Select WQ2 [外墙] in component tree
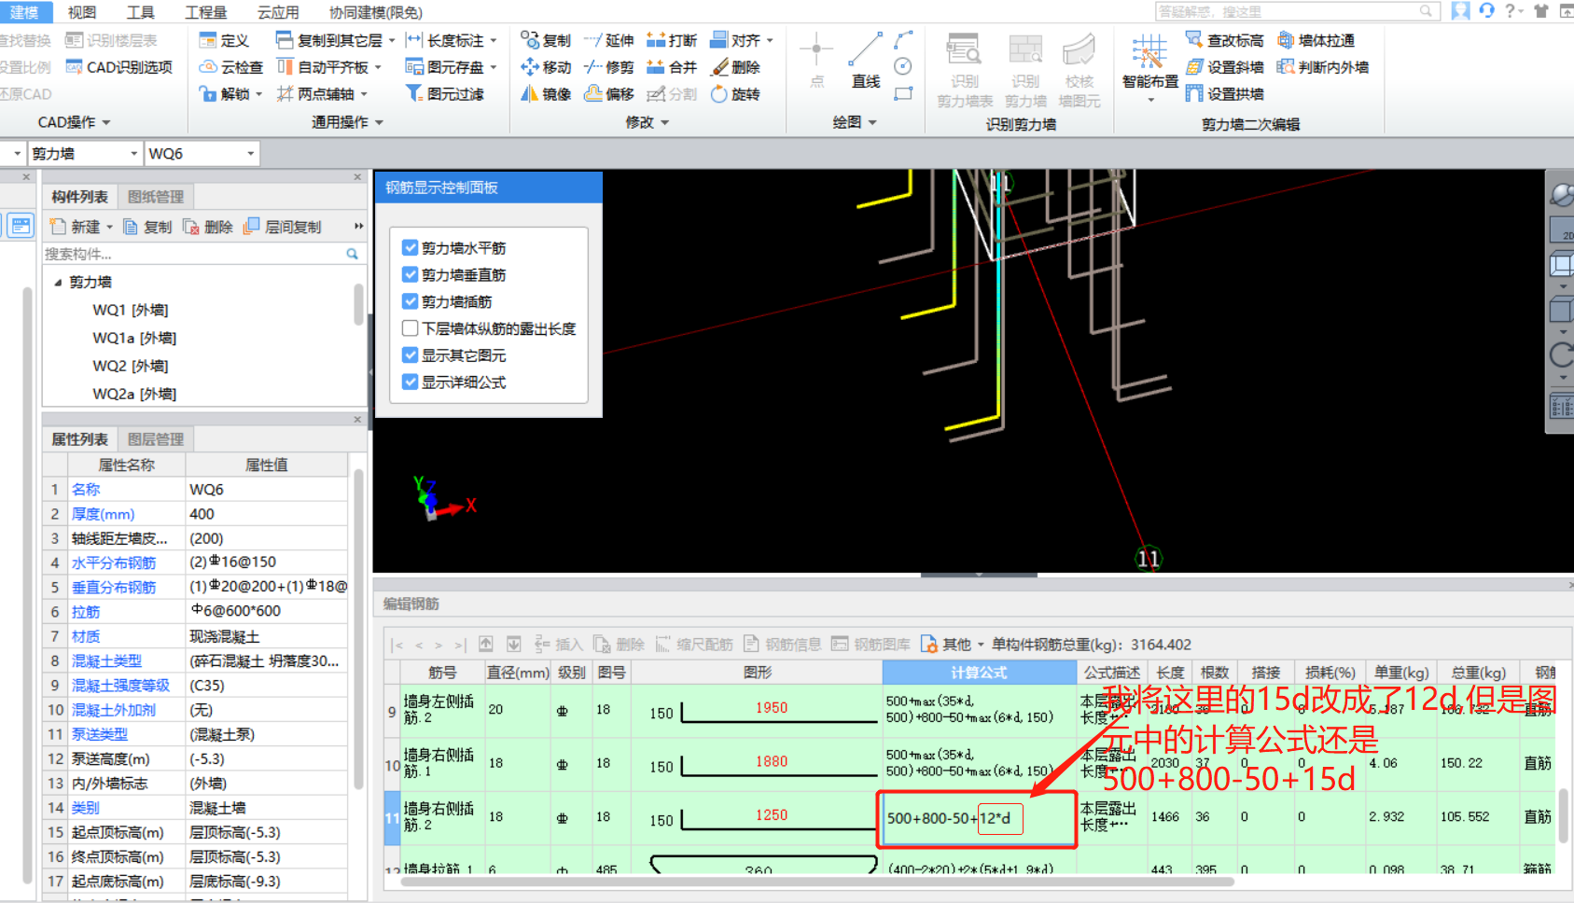 131,366
